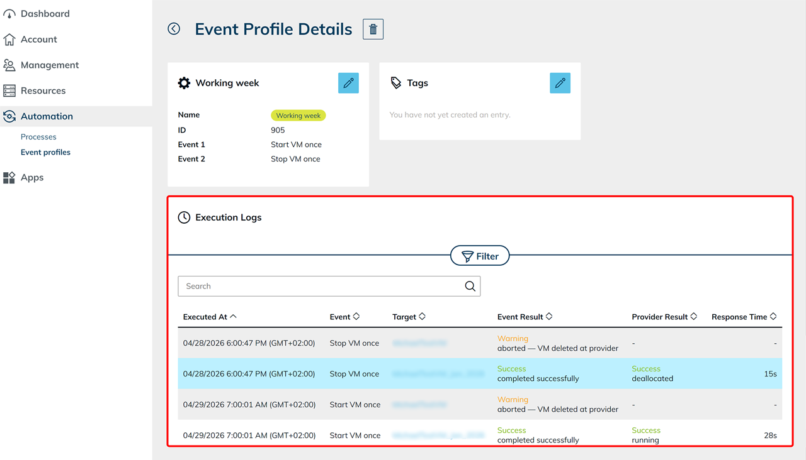
Task: Sort the Target column
Action: pos(423,317)
